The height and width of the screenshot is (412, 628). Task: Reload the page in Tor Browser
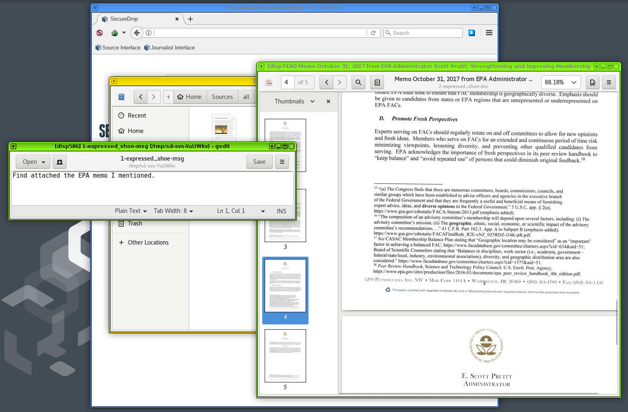coord(373,33)
